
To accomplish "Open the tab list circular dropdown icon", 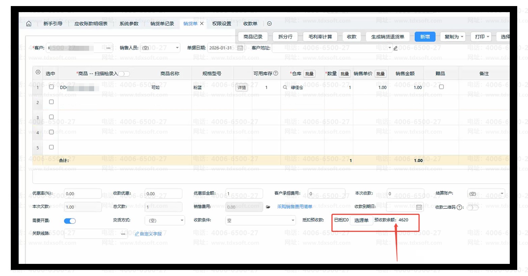I will pos(269,24).
